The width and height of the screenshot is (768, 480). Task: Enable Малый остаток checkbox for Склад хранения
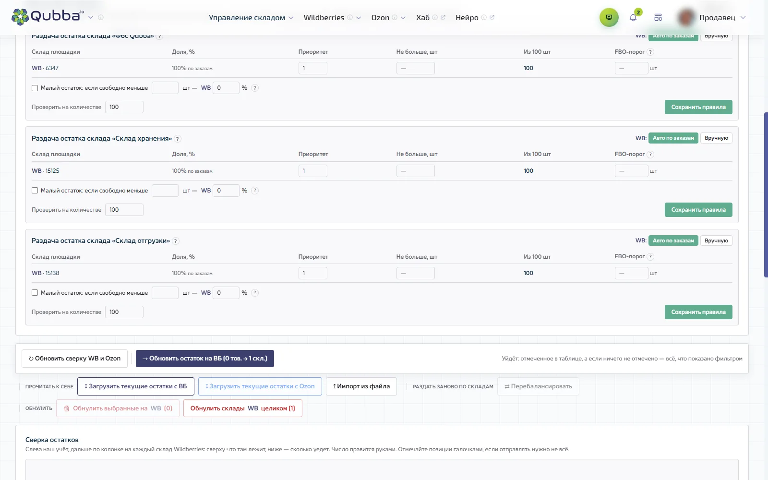35,191
